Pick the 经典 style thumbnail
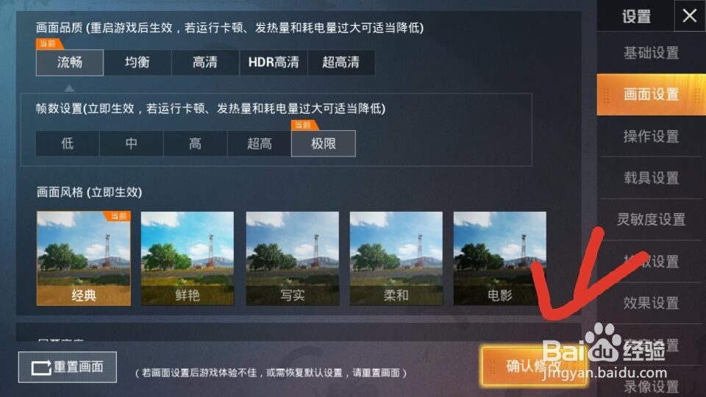 (x=84, y=258)
